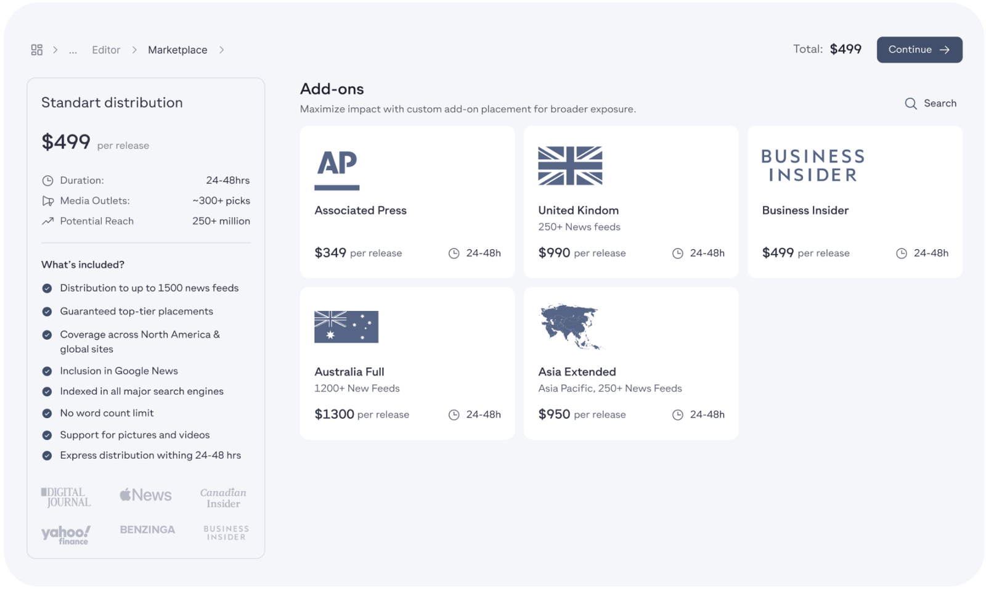Click the chevron before Marketplace breadcrumb
The height and width of the screenshot is (589, 986).
(134, 50)
